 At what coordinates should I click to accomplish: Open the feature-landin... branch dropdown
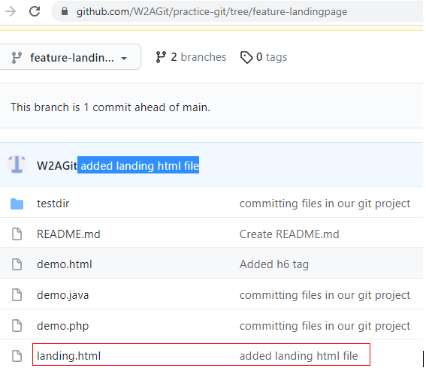tap(70, 57)
